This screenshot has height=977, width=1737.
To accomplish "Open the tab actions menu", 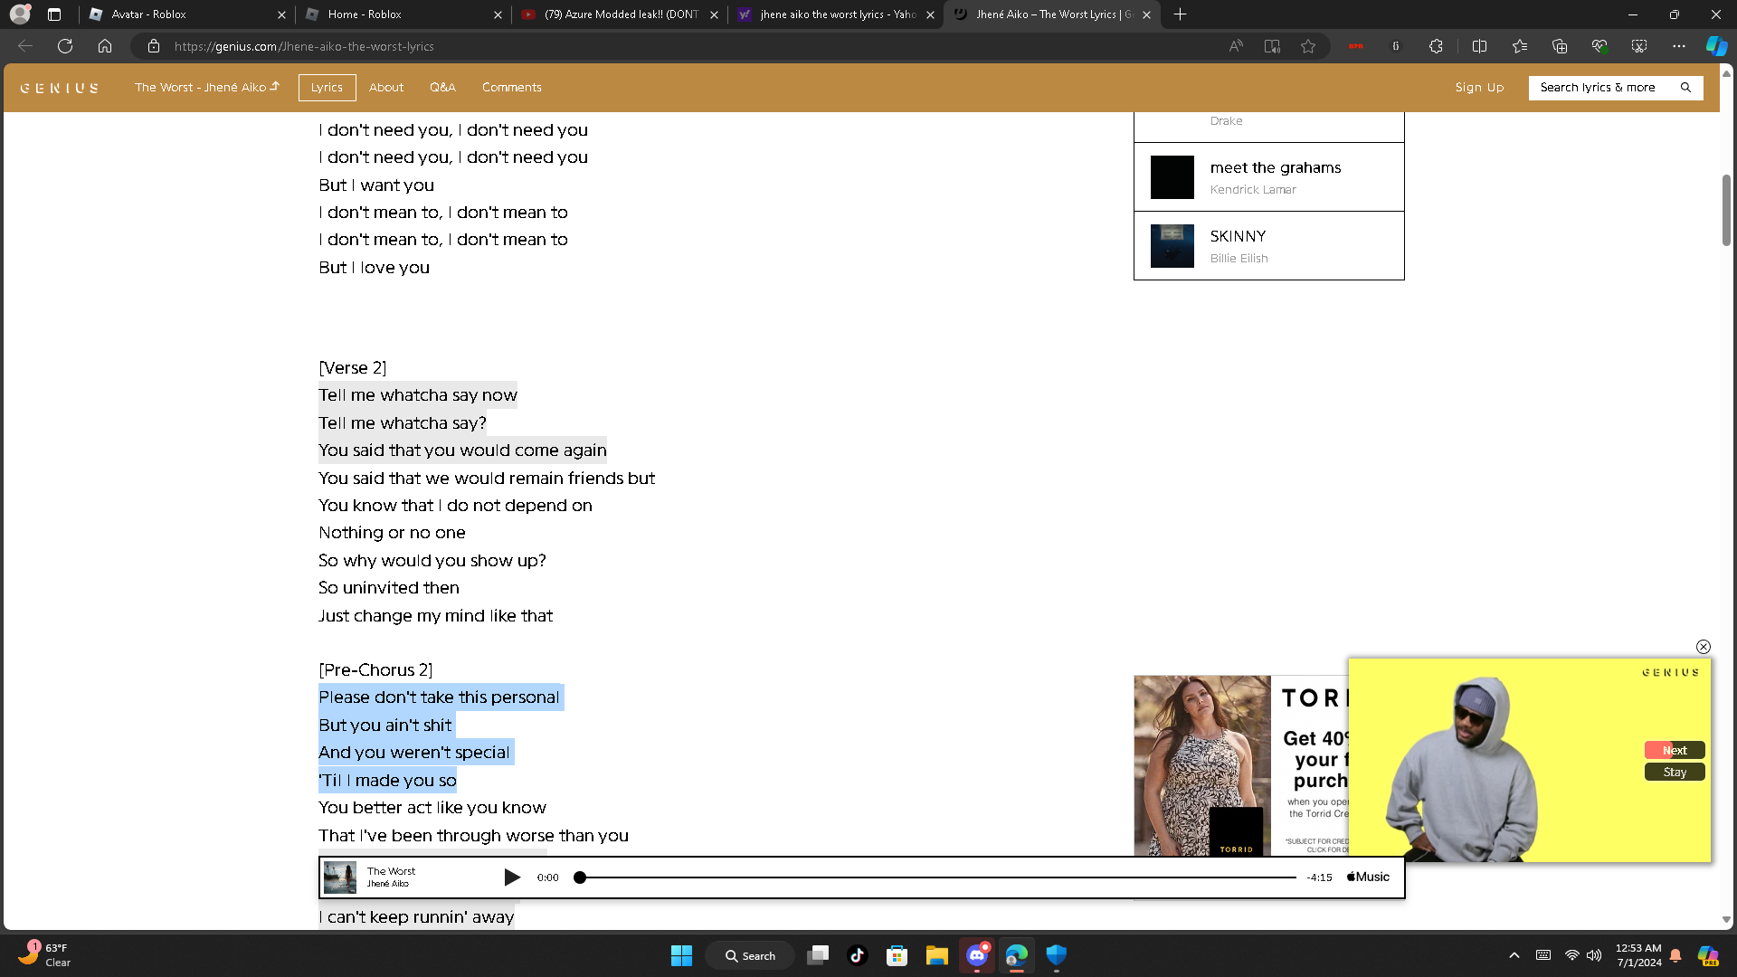I will (54, 14).
